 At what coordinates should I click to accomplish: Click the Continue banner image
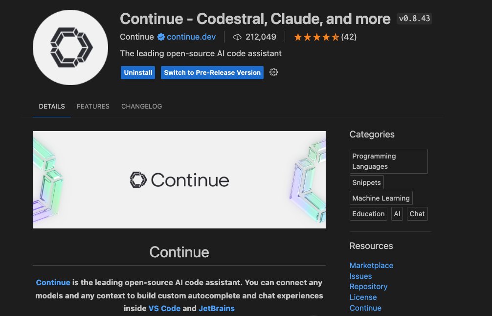click(x=179, y=180)
